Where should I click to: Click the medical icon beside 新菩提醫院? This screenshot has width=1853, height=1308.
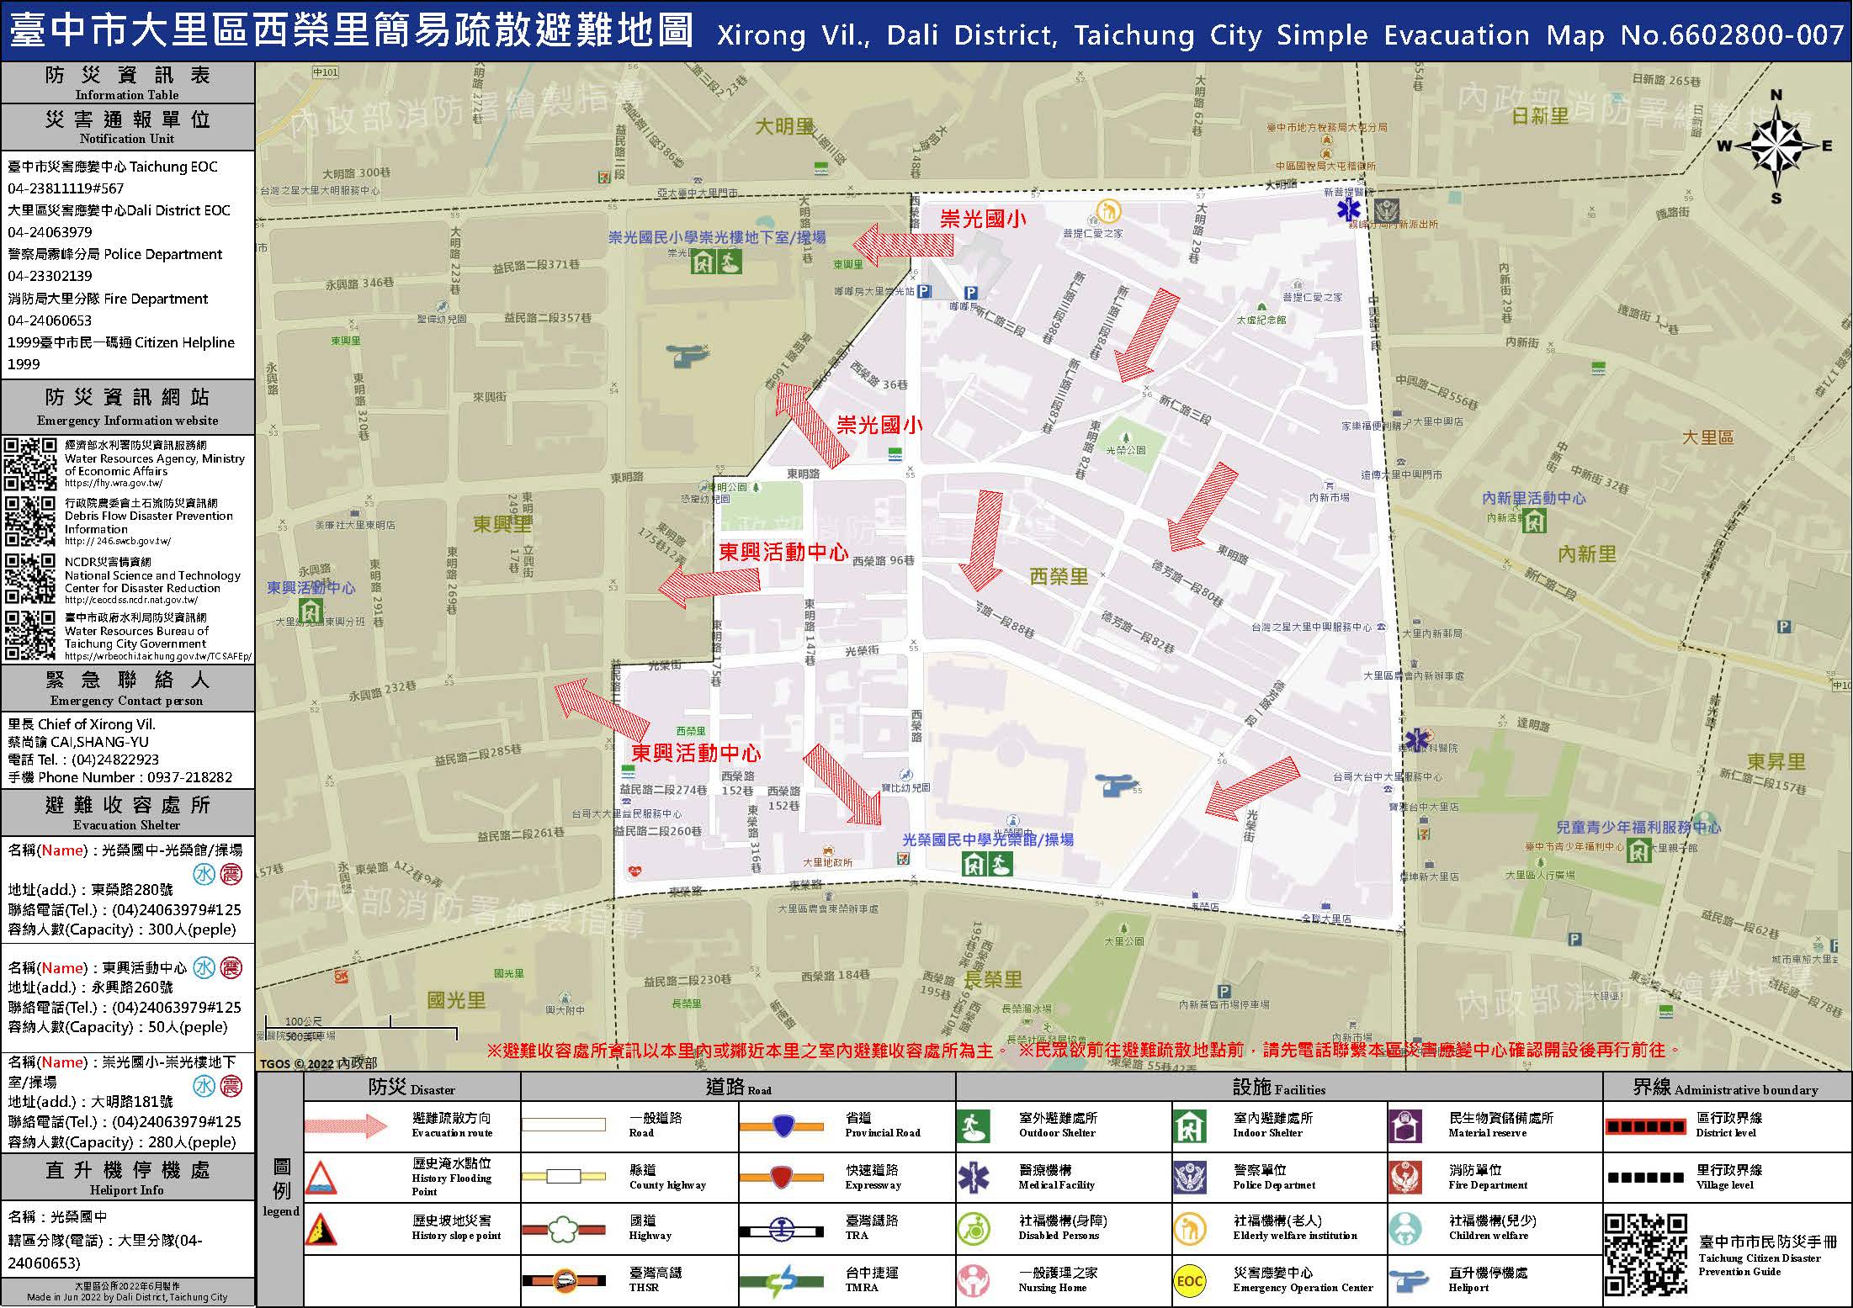(1348, 210)
